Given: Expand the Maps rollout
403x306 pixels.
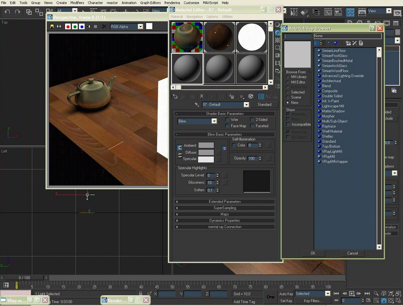Looking at the screenshot, I should click(225, 214).
